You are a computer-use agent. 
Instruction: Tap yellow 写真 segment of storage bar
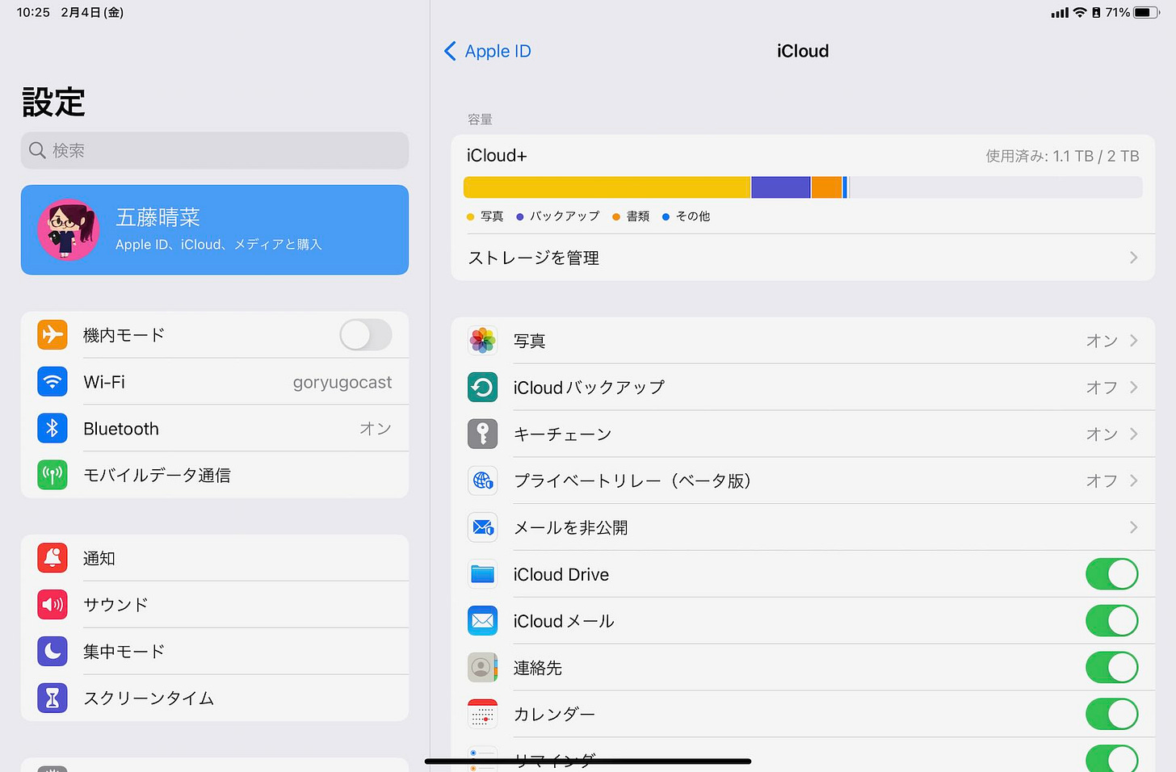point(607,187)
